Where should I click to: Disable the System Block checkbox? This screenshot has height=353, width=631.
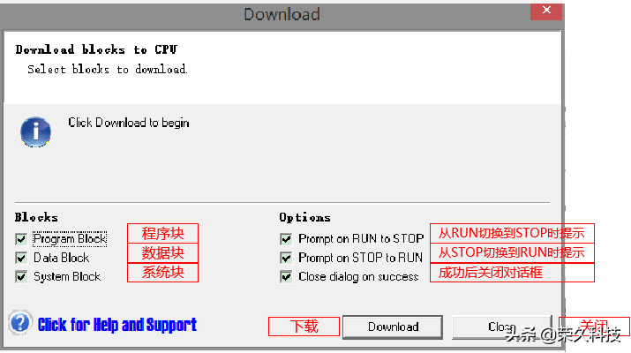[x=21, y=277]
